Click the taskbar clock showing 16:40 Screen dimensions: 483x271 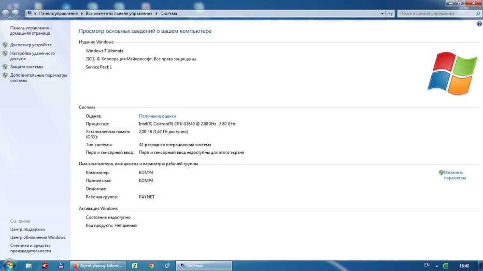click(x=464, y=266)
